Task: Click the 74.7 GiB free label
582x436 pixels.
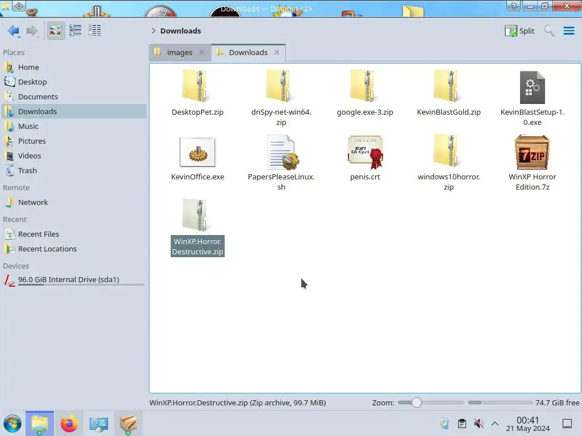Action: coord(557,403)
